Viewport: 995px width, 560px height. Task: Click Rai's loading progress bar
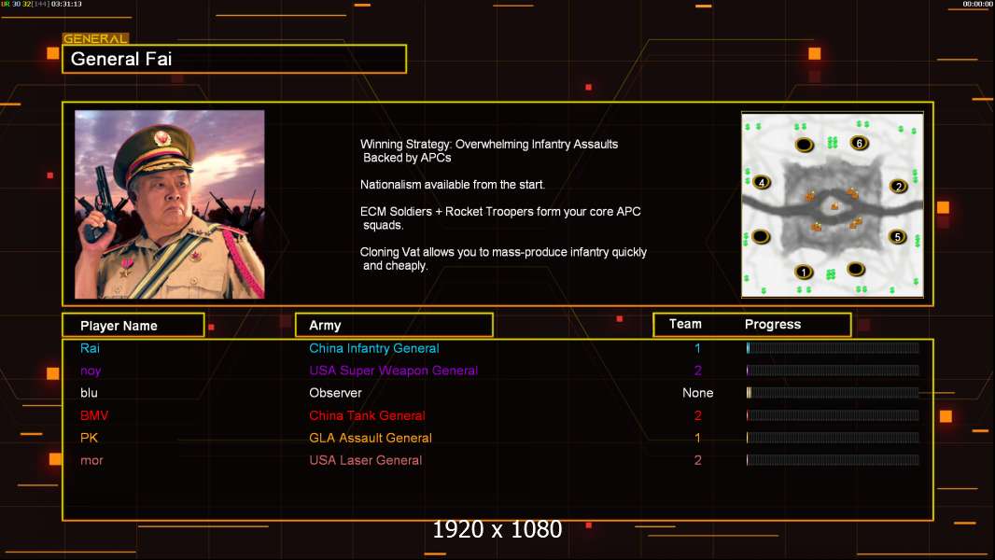[x=833, y=347]
